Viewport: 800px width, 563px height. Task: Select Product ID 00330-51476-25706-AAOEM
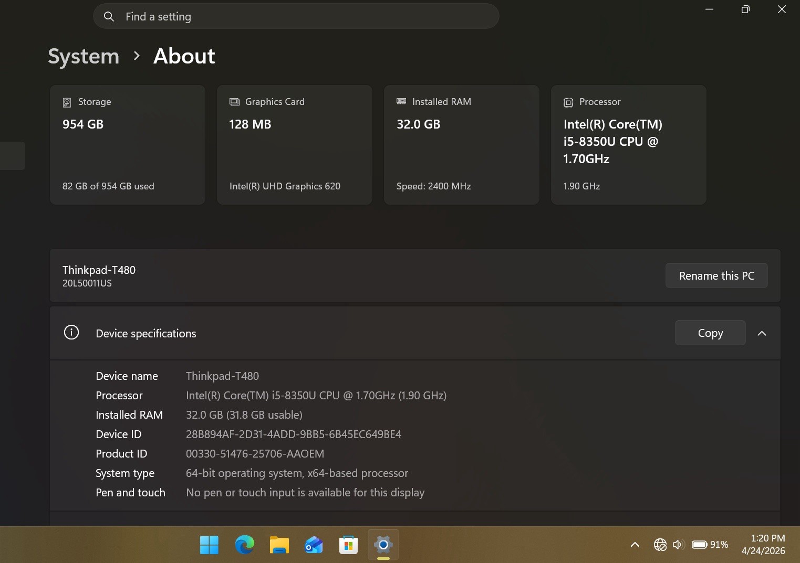tap(255, 454)
